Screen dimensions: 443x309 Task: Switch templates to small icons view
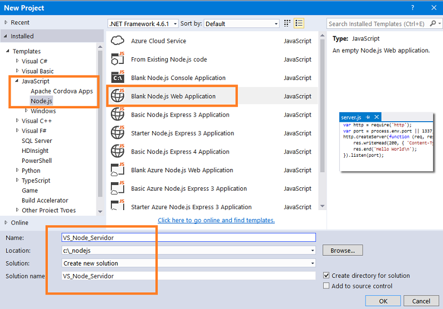[x=287, y=23]
